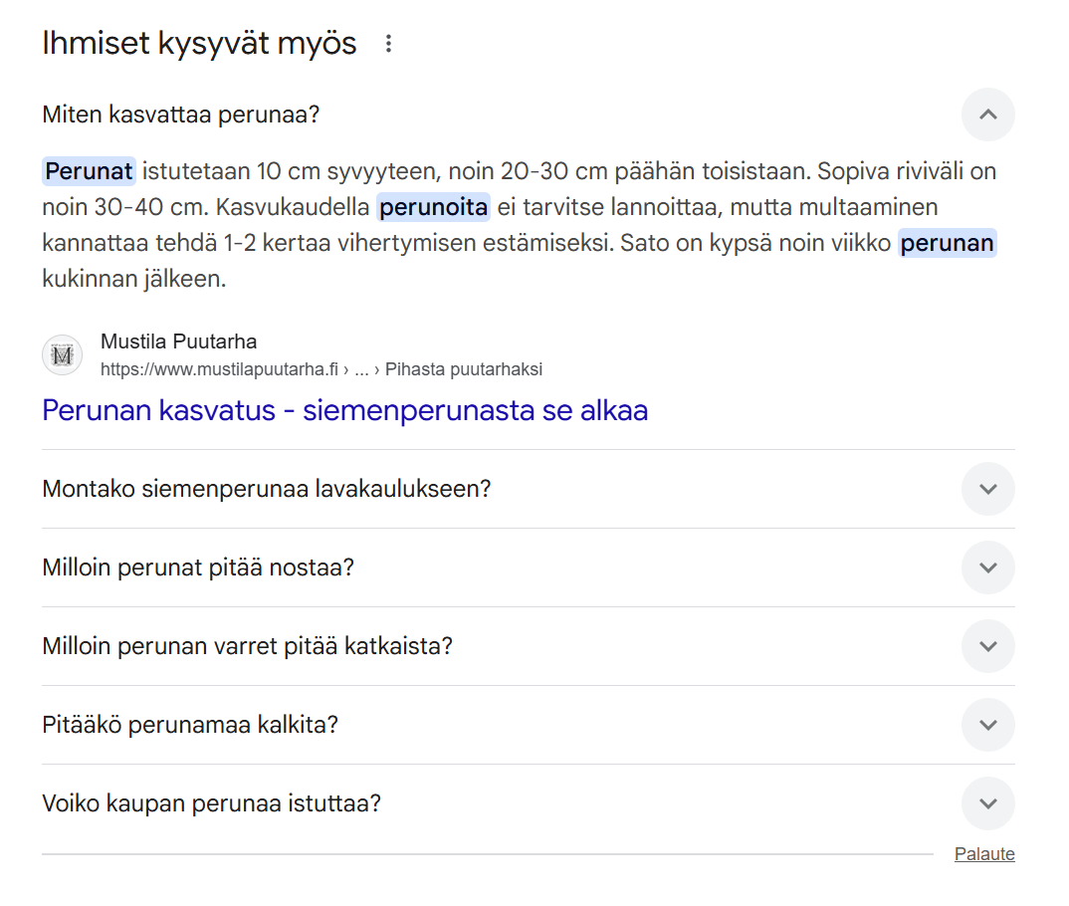This screenshot has width=1069, height=906.
Task: Click the highlighted word "Perunat" in the answer
Action: click(x=89, y=170)
